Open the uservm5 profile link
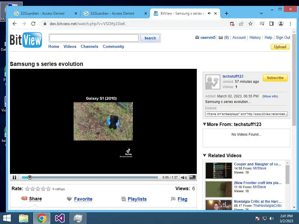 point(208,38)
